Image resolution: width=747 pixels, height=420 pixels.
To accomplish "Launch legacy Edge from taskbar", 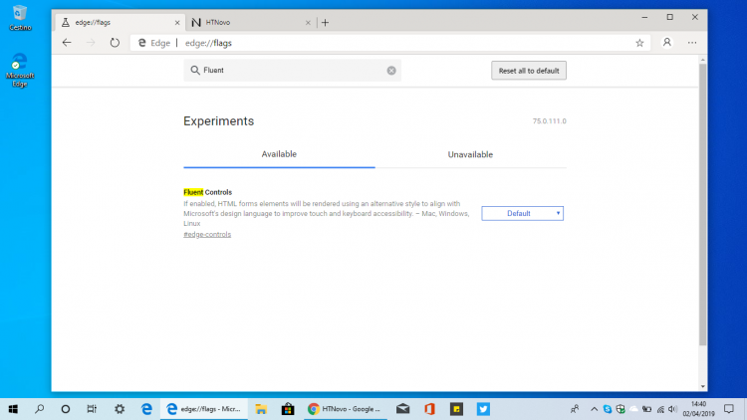I will pyautogui.click(x=146, y=409).
